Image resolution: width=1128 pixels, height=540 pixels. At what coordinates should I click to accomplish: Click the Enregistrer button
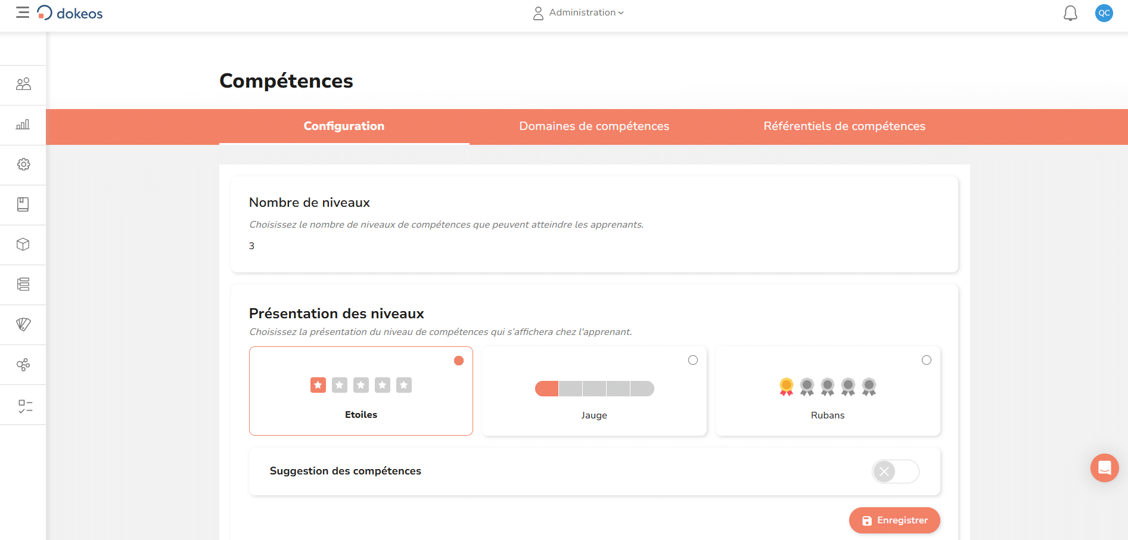coord(894,520)
